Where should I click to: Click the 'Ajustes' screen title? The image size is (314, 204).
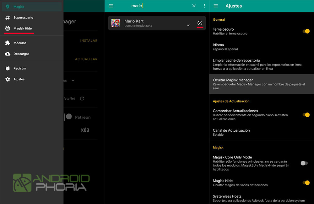coord(234,6)
